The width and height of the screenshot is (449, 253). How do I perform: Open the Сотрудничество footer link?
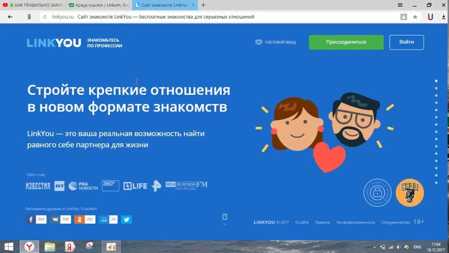[x=395, y=222]
